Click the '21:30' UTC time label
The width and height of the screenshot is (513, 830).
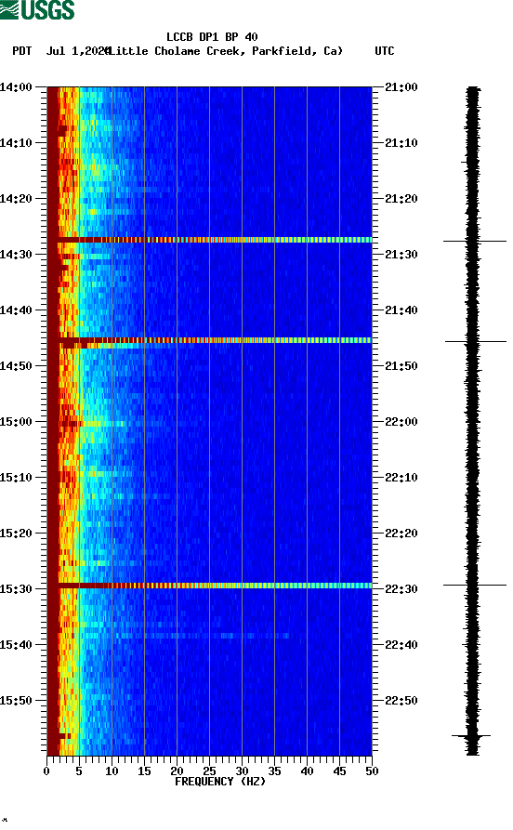(401, 254)
